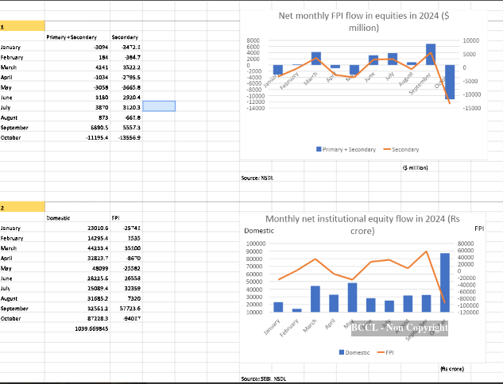Select the Domestic legend entry in bottom chart
Viewport: 503px width, 384px height.
click(x=354, y=352)
